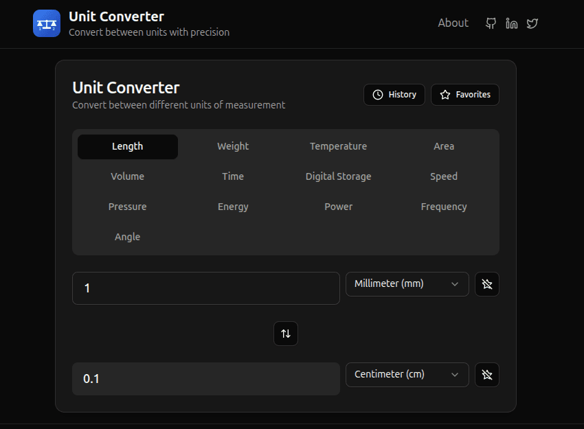This screenshot has width=584, height=429.
Task: Open the Twitter icon link
Action: coord(532,23)
